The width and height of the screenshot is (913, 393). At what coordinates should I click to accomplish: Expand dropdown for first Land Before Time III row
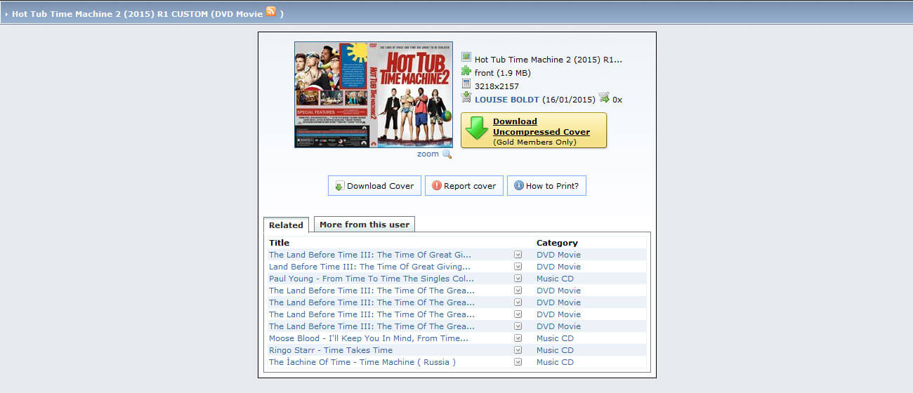[x=518, y=255]
